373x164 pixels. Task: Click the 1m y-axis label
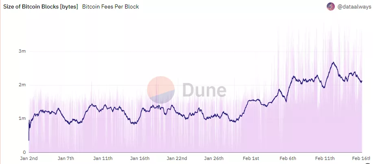22,118
